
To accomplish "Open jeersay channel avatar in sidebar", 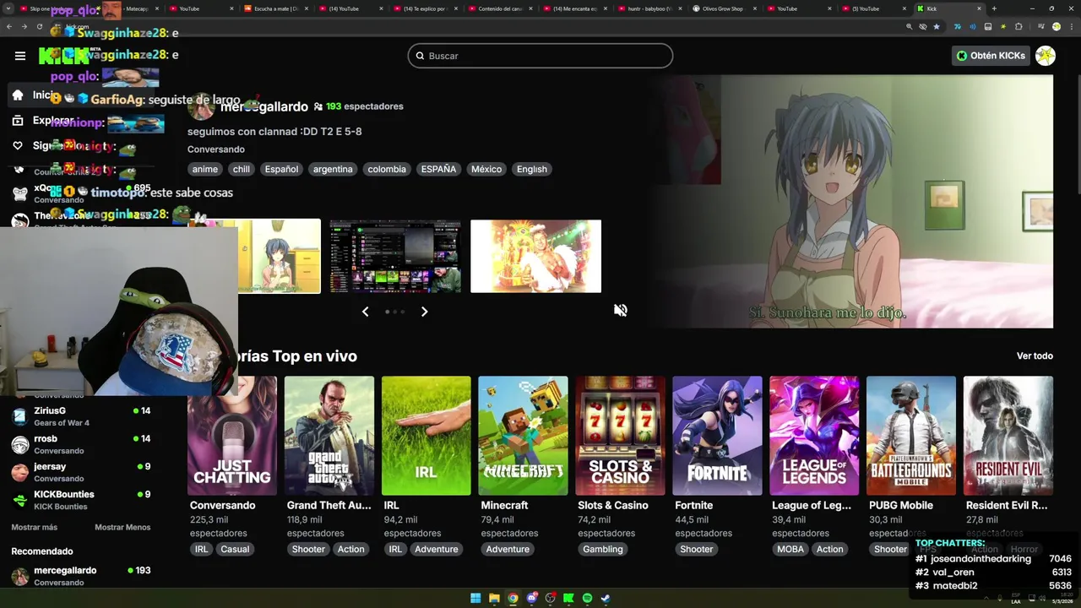I will click(x=20, y=472).
